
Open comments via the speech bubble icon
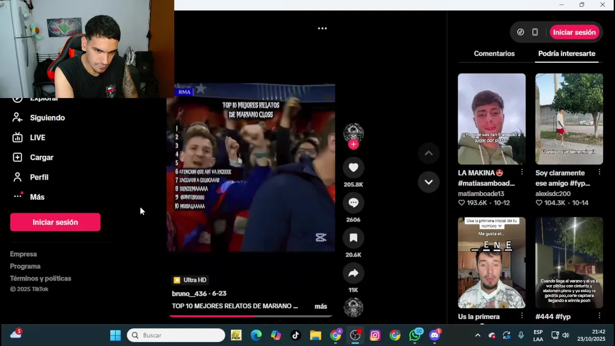point(353,202)
